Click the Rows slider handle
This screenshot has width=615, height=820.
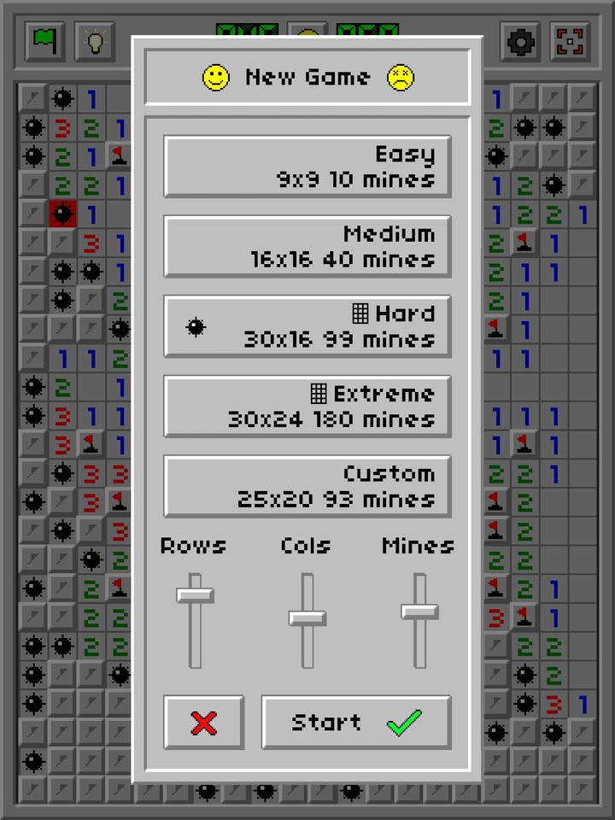pos(196,594)
